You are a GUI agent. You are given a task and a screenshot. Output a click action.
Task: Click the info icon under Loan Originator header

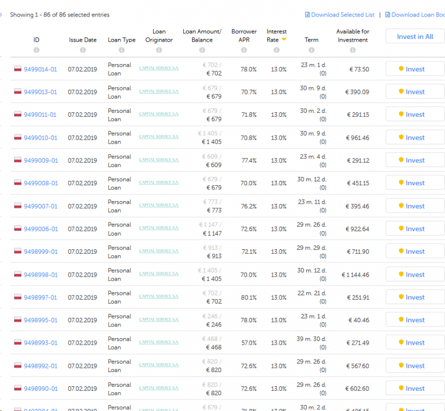point(159,50)
